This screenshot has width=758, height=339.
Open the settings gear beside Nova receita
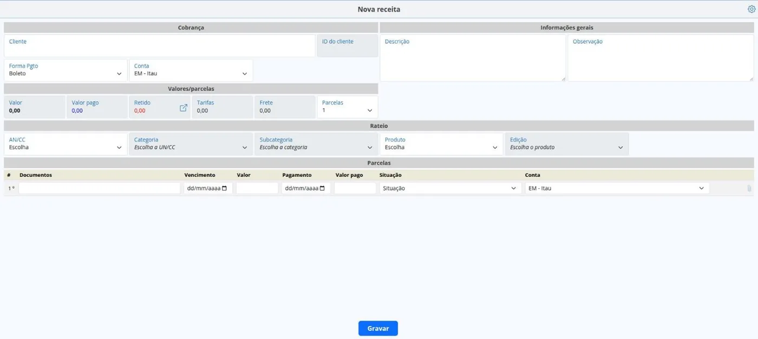coord(750,9)
